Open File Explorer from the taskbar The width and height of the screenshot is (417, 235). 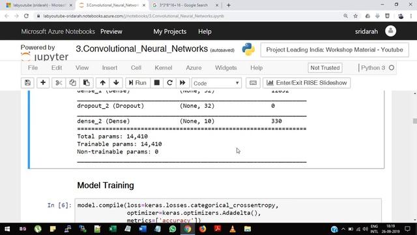[x=248, y=229]
